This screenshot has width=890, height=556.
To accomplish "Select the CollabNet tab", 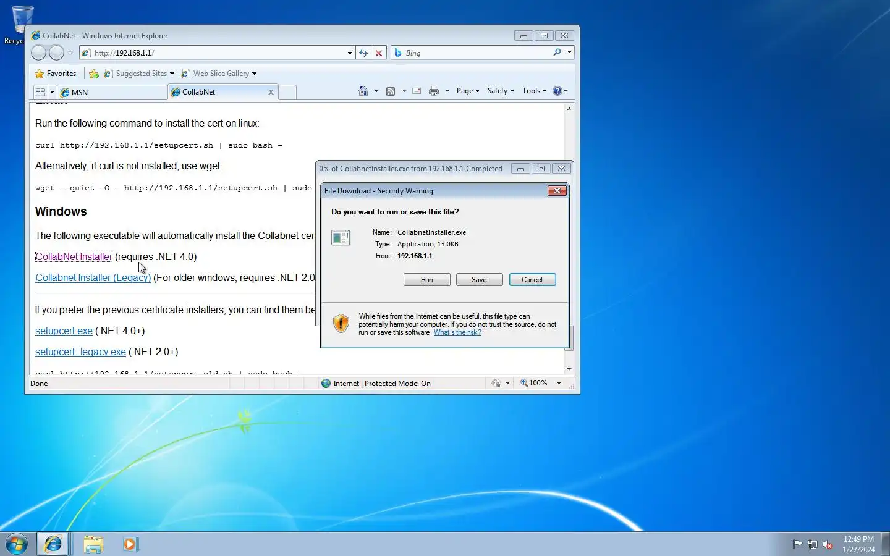I will (218, 92).
